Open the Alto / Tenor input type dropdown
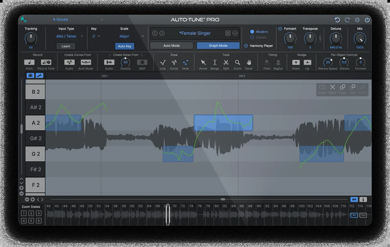Screen dimensions: 390x247 coord(70,36)
